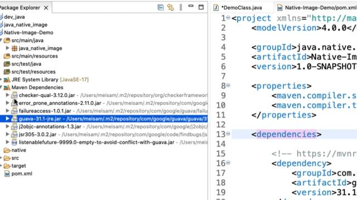The image size is (357, 200).
Task: Expand jsr305-3.0.2.jar node
Action: pyautogui.click(x=7, y=134)
